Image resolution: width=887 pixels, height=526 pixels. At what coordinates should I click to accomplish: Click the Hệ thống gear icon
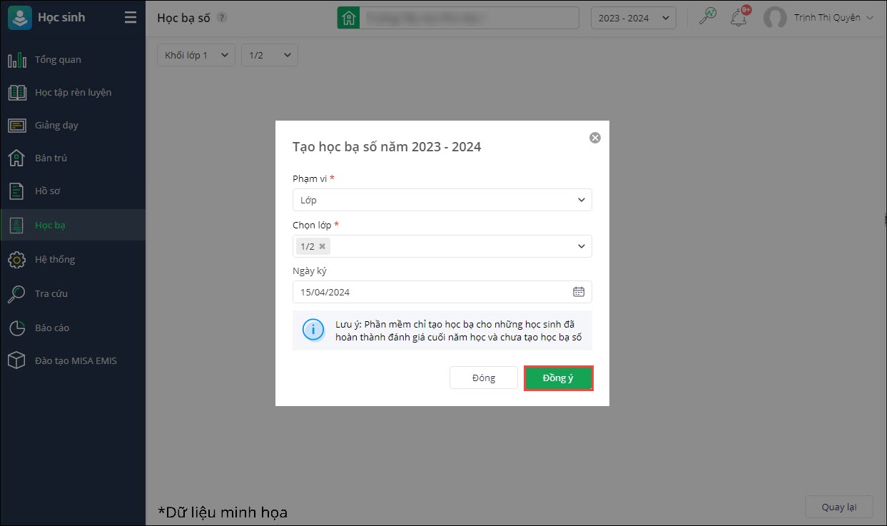pyautogui.click(x=17, y=259)
